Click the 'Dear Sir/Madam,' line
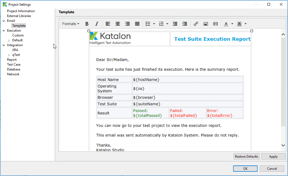The height and width of the screenshot is (176, 288). [x=113, y=60]
